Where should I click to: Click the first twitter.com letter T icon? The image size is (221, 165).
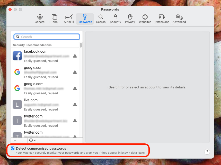pyautogui.click(x=17, y=121)
